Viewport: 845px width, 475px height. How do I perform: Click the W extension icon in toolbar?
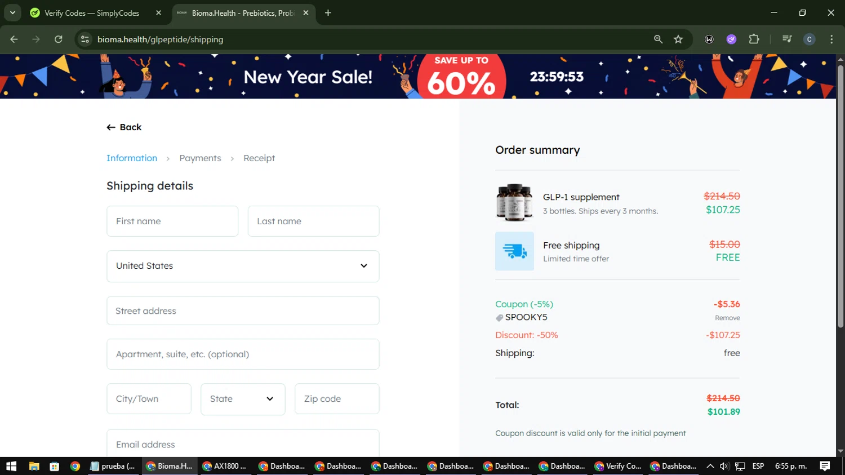click(x=709, y=39)
